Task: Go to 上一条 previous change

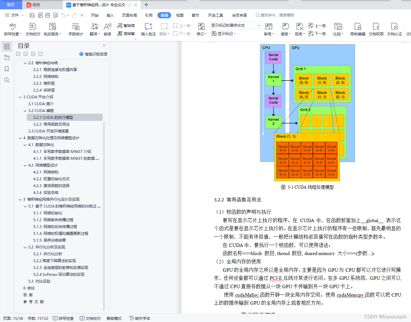Action: 317,25
